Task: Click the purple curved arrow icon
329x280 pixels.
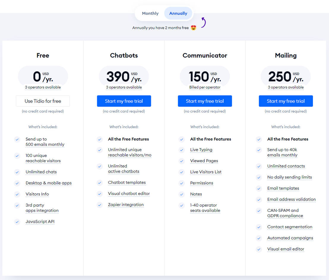Action: tap(203, 22)
